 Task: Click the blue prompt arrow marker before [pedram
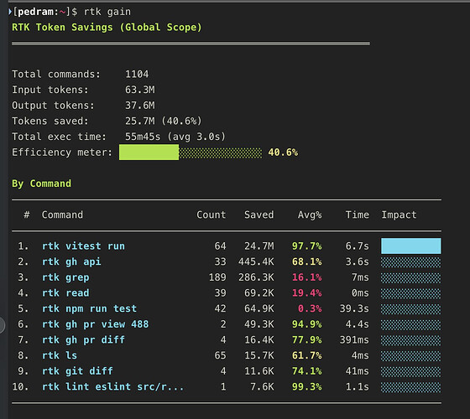10,12
